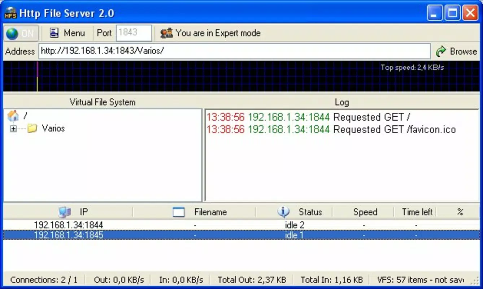The width and height of the screenshot is (483, 289).
Task: Click the IP column header
Action: pyautogui.click(x=68, y=212)
